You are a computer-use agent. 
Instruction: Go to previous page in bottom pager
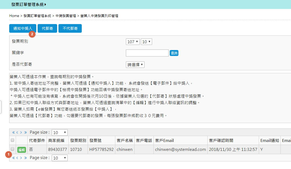pyautogui.click(x=17, y=158)
